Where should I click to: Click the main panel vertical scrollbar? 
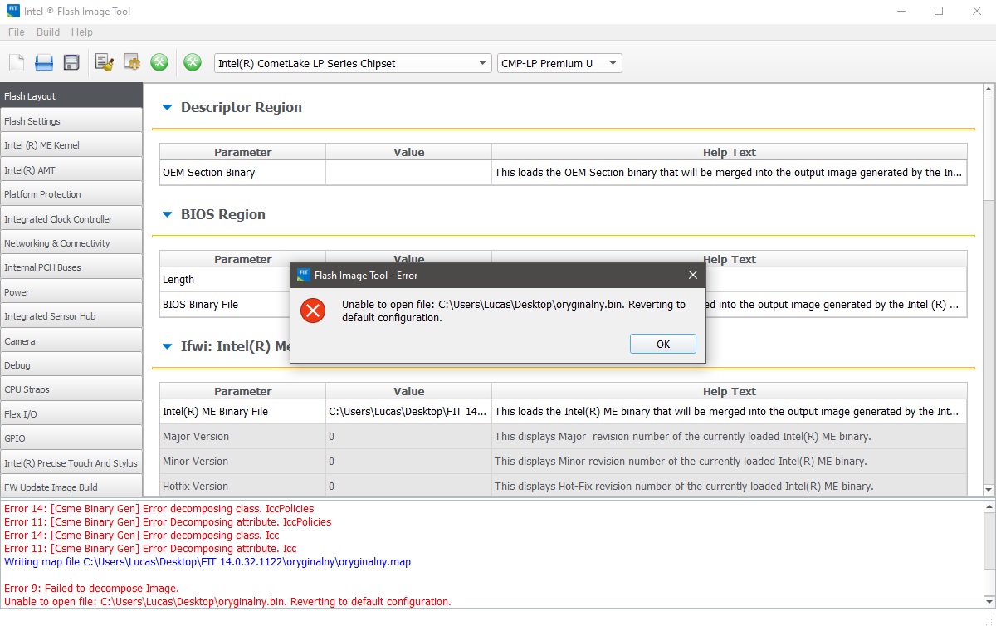988,332
